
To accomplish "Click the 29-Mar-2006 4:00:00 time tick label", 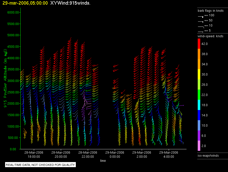I will 169,154.
